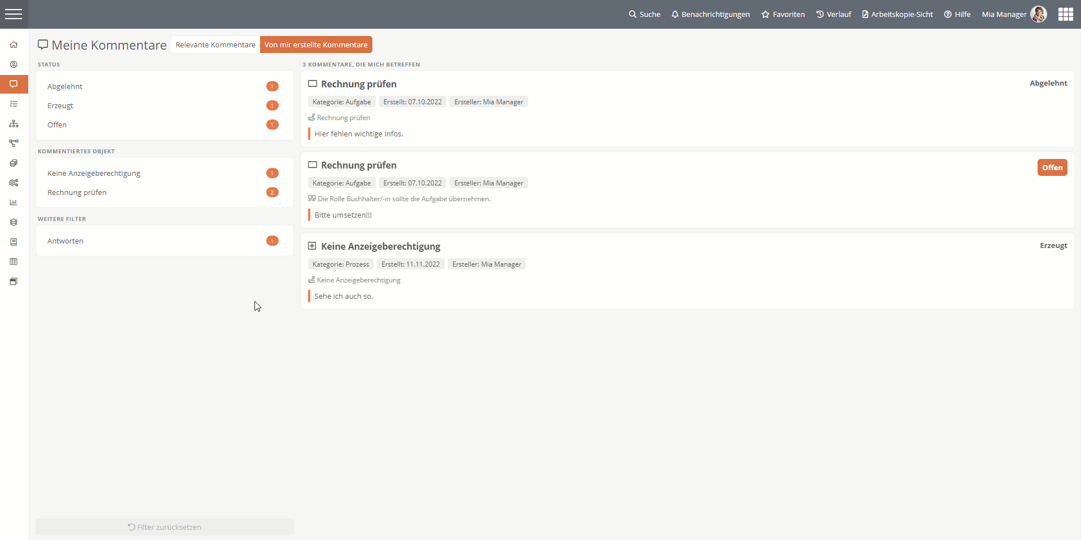Open the database coins sidebar icon

click(x=14, y=163)
